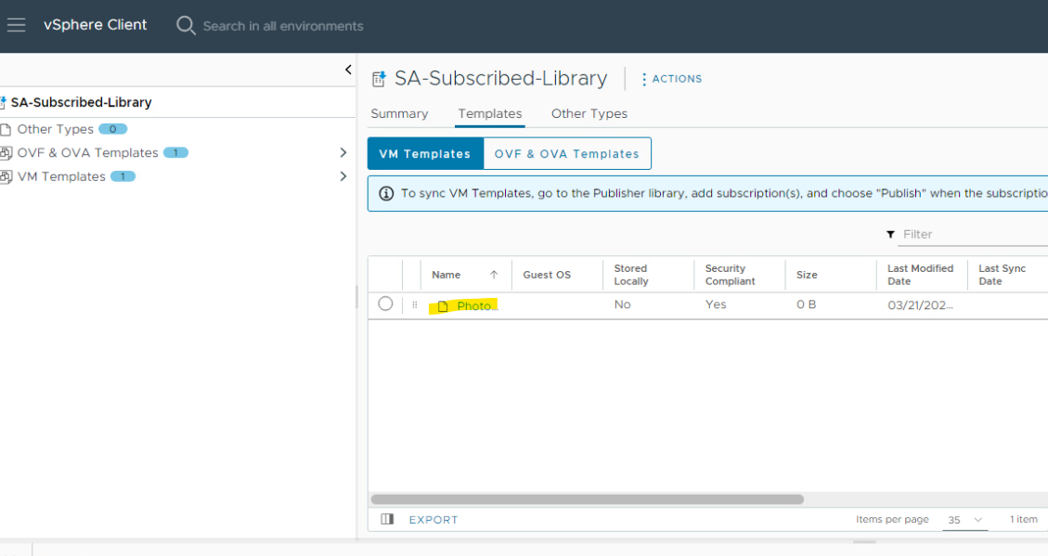The width and height of the screenshot is (1048, 556).
Task: Click the Security Compliant column header
Action: coord(730,275)
